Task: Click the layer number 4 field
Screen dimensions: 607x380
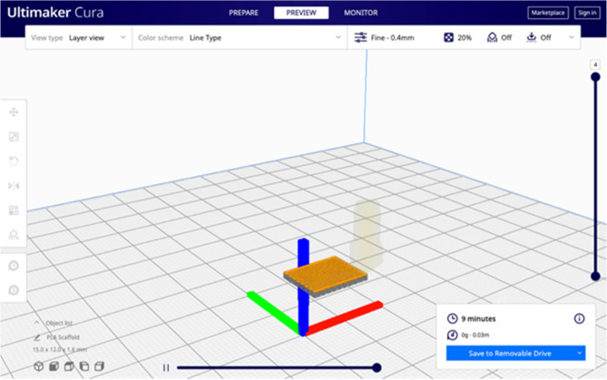Action: click(x=595, y=64)
